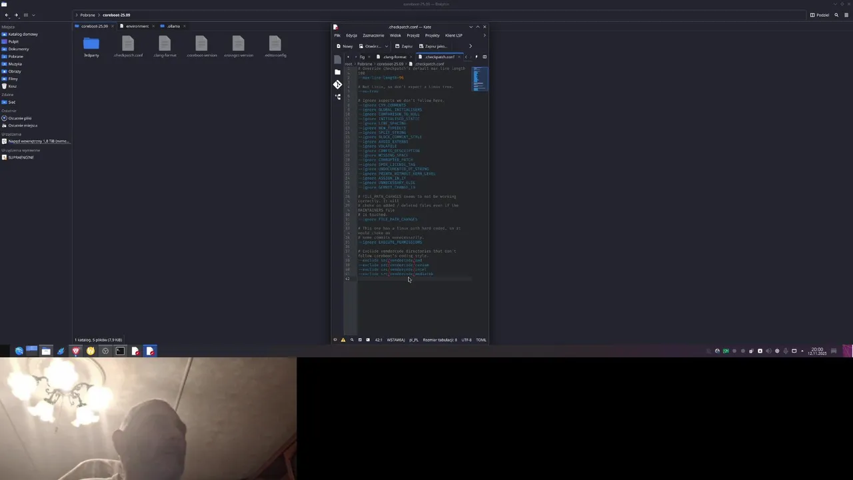The height and width of the screenshot is (480, 853).
Task: Open the UTF-8 encoding selector
Action: click(466, 340)
